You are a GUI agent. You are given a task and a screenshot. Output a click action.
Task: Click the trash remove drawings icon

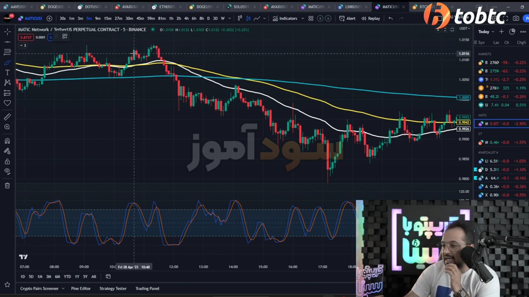7,186
